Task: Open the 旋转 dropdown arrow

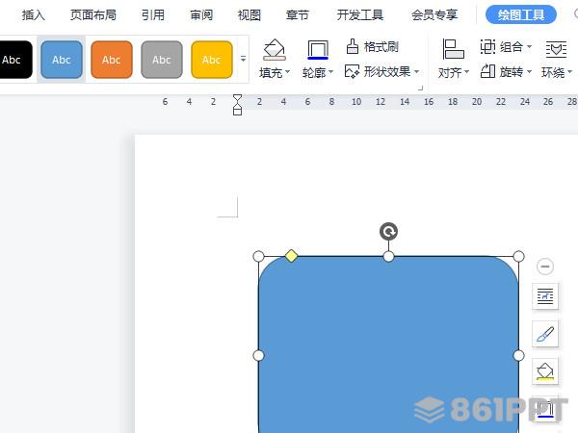Action: pos(529,71)
